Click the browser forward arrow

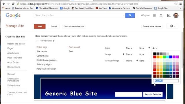(x=8, y=4)
